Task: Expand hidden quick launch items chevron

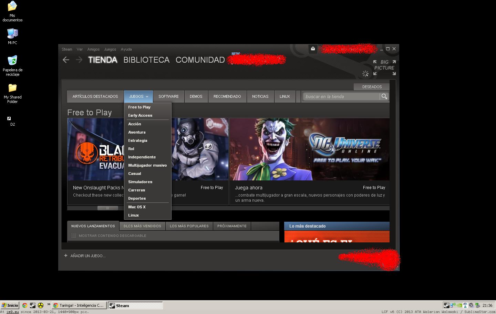Action: pos(49,304)
